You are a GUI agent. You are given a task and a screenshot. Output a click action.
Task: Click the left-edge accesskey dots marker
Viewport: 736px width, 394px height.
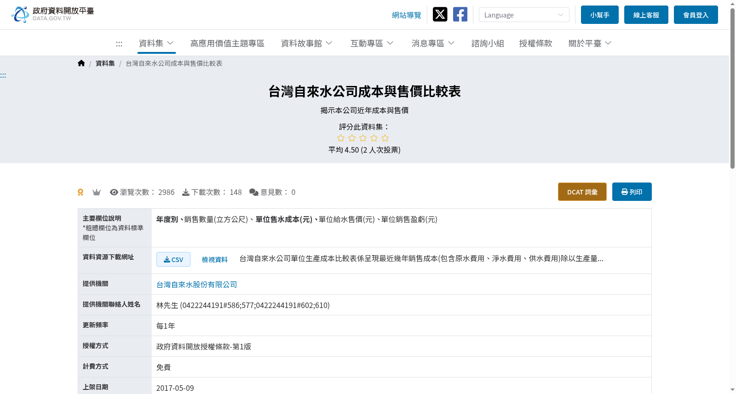pyautogui.click(x=3, y=75)
